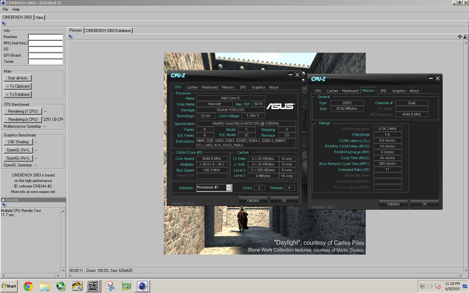Screen dimensions: 469x293
Task: Open the File menu
Action: point(5,9)
